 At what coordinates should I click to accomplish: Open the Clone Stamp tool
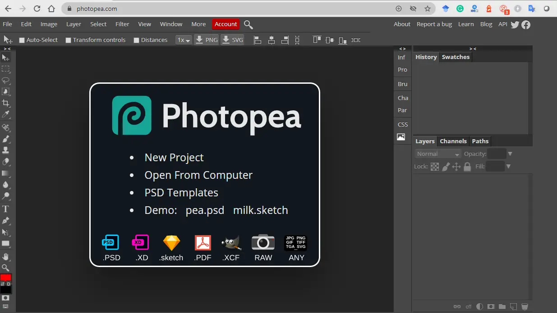[6, 150]
